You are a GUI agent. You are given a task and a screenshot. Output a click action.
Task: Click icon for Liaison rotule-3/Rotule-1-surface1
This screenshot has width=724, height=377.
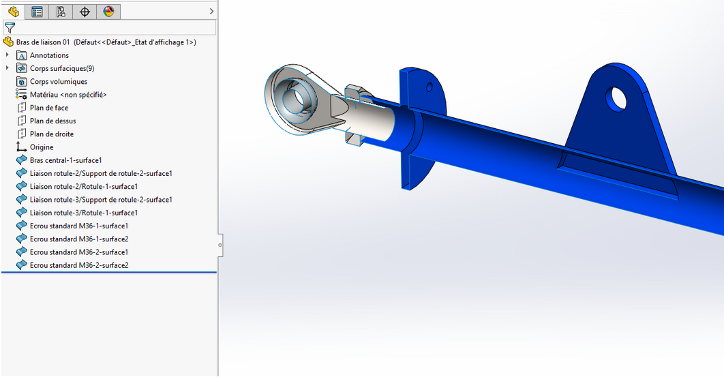tap(21, 213)
